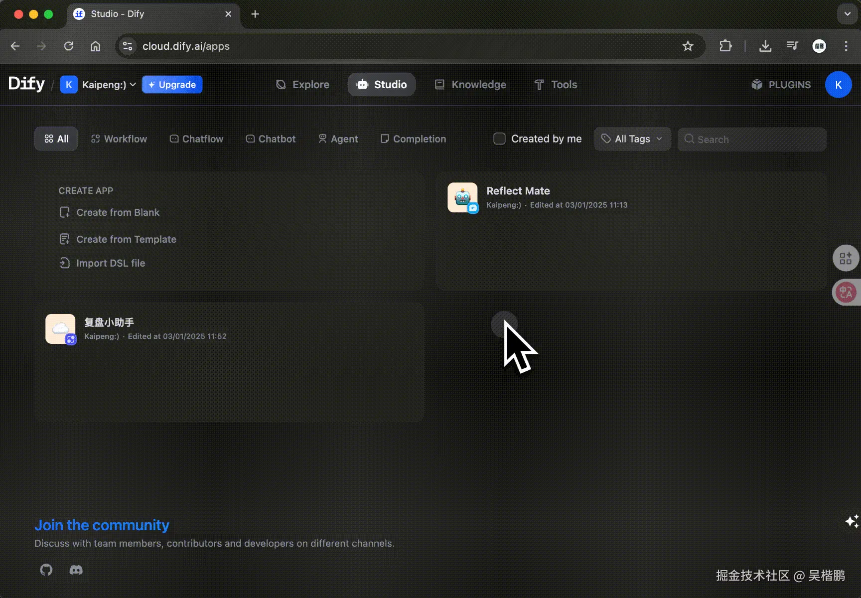Open the browser three-dot menu
This screenshot has height=598, width=861.
(846, 46)
